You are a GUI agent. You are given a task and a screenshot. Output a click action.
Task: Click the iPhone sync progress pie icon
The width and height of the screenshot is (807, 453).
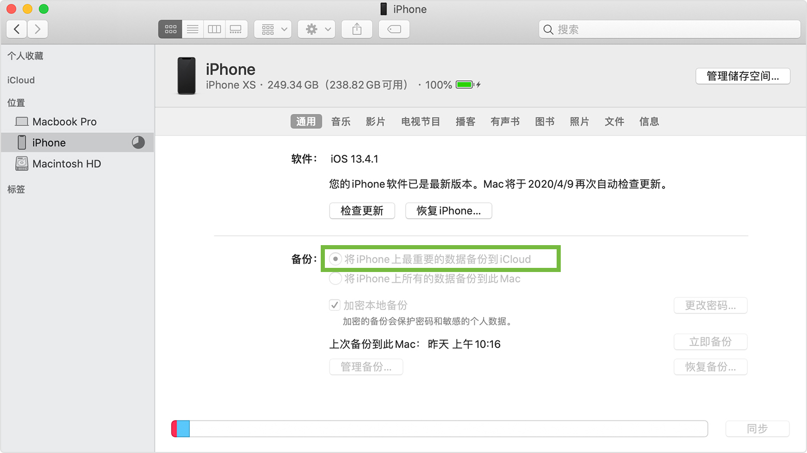click(x=138, y=142)
